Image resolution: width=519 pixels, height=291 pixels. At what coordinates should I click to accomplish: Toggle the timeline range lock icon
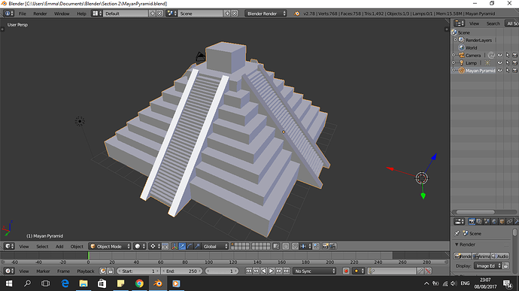pyautogui.click(x=111, y=271)
